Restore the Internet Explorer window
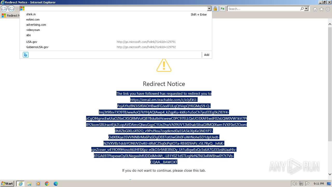The height and width of the screenshot is (187, 332). tap(324, 2)
